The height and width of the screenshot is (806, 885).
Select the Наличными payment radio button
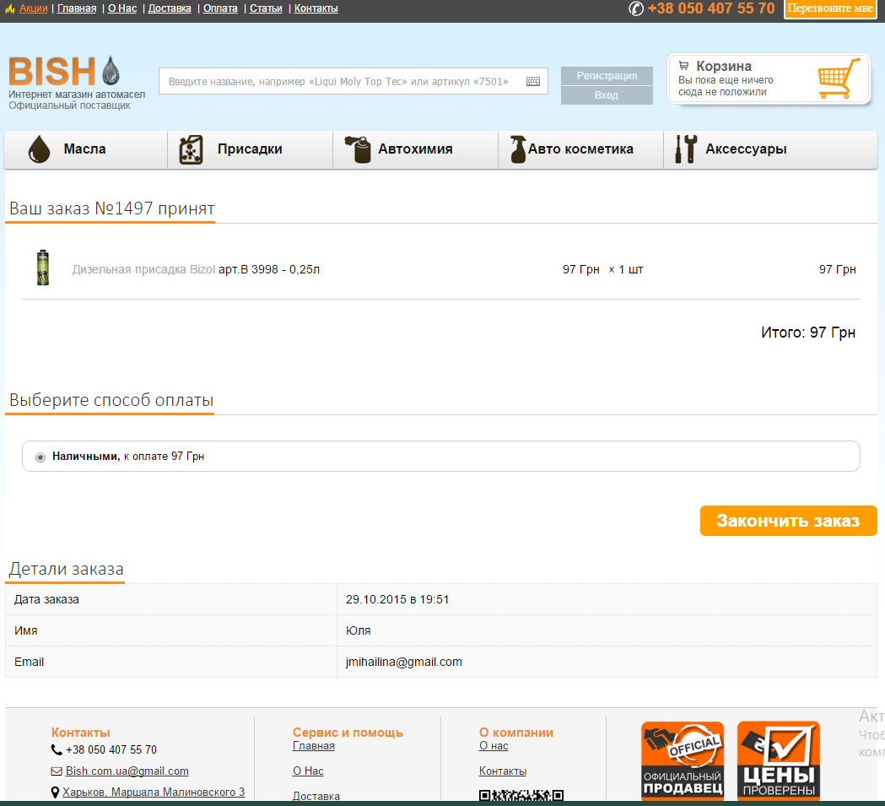pyautogui.click(x=40, y=457)
